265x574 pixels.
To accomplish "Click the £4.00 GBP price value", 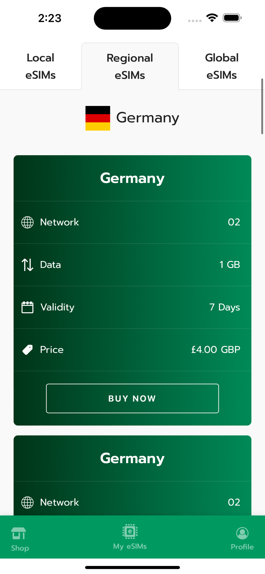I will [x=216, y=350].
